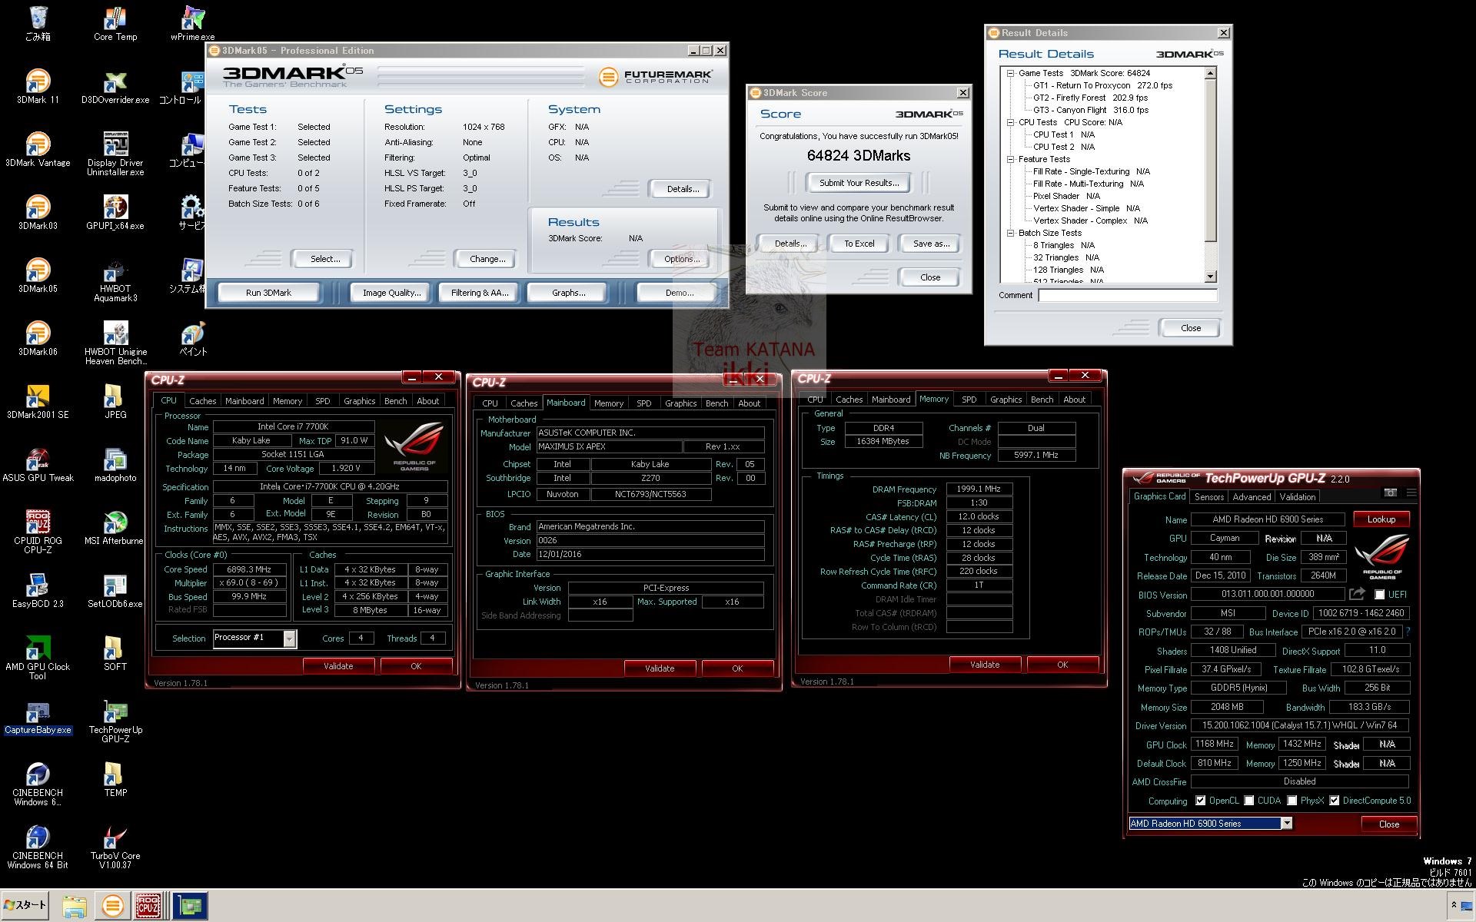Screen dimensions: 1476x922
Task: Switch to 3DMark05 taskbar item
Action: (x=112, y=906)
